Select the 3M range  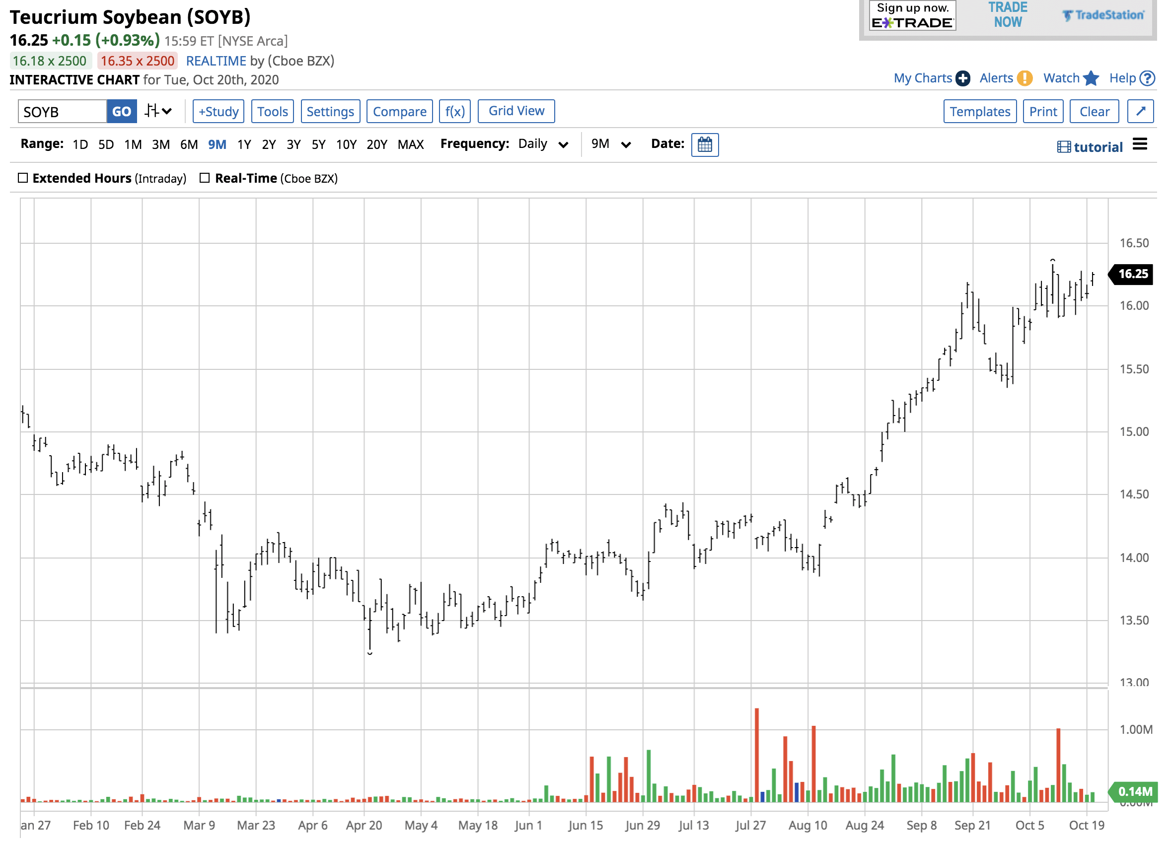[x=161, y=144]
